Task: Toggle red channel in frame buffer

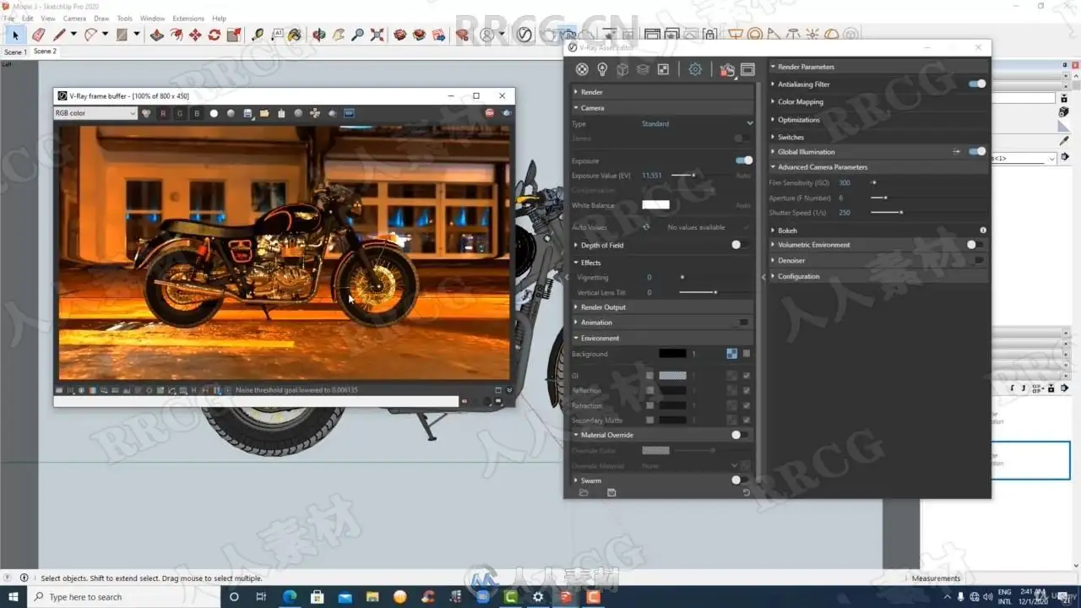Action: (163, 113)
